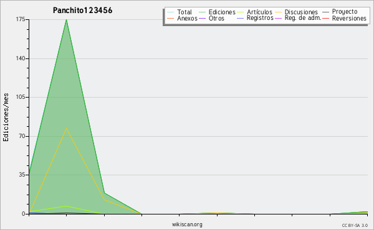
Task: Click the y-axis label 35
Action: (x=22, y=175)
